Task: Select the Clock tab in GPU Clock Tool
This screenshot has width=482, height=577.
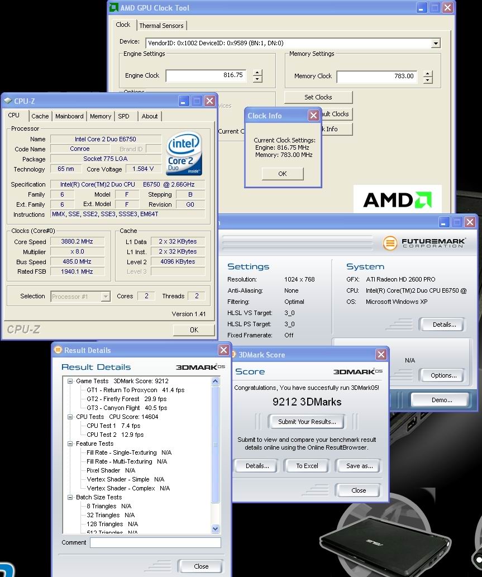Action: (x=123, y=25)
